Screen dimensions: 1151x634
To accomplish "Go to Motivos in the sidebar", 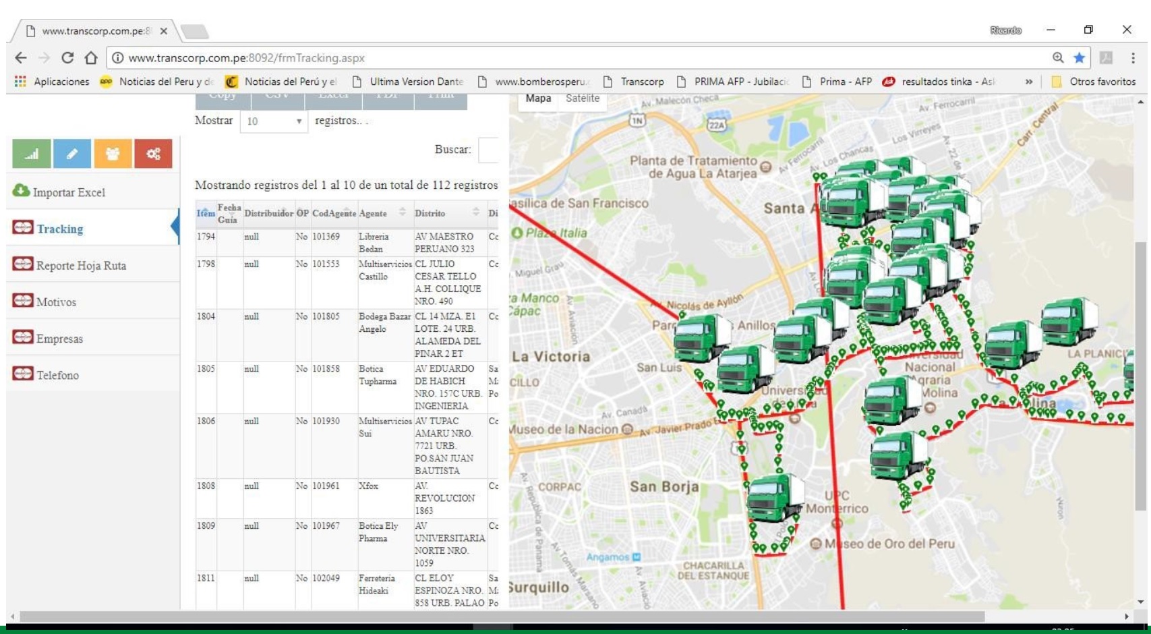I will tap(56, 302).
